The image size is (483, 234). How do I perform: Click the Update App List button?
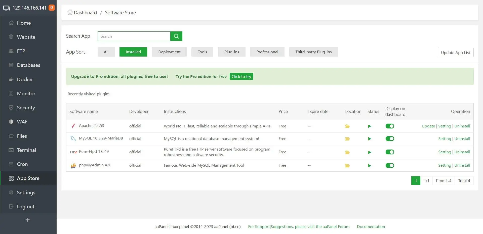coord(456,53)
